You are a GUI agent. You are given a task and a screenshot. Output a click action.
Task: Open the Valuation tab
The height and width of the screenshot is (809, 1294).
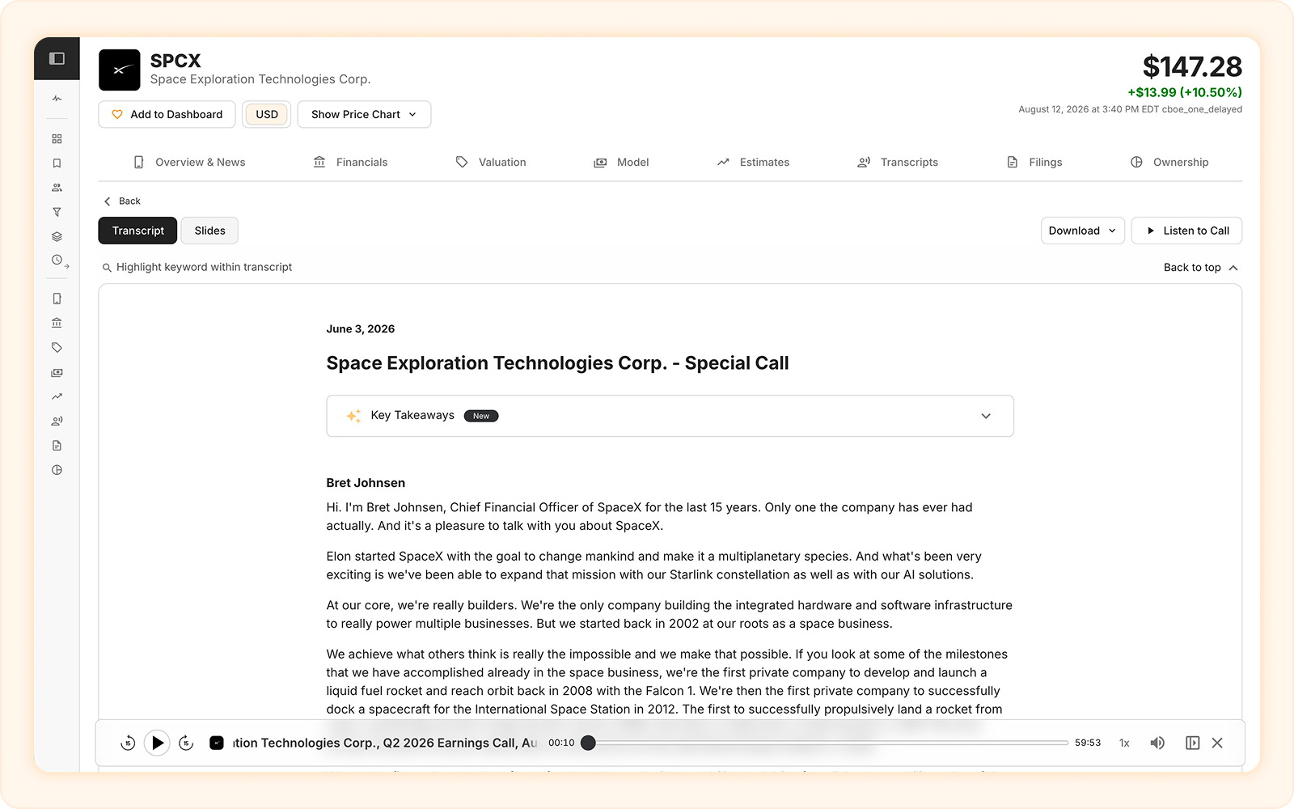tap(491, 162)
